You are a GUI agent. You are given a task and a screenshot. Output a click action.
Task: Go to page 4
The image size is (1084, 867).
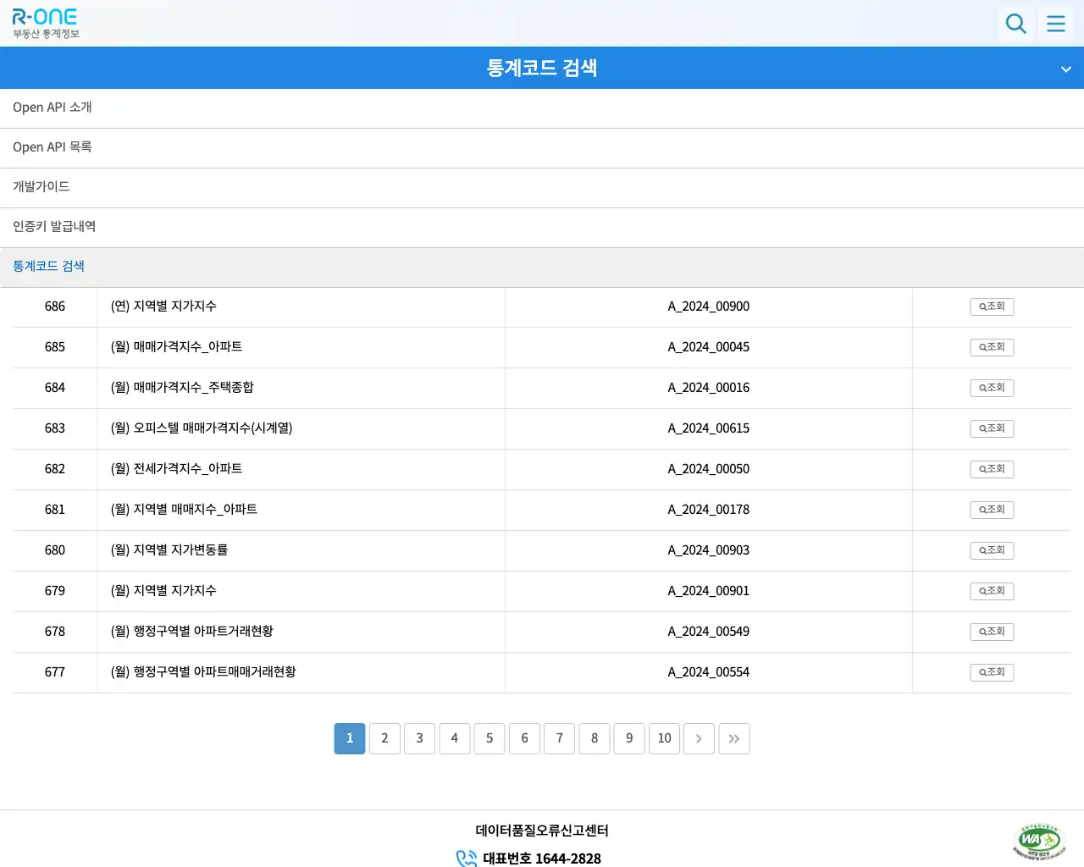point(455,738)
